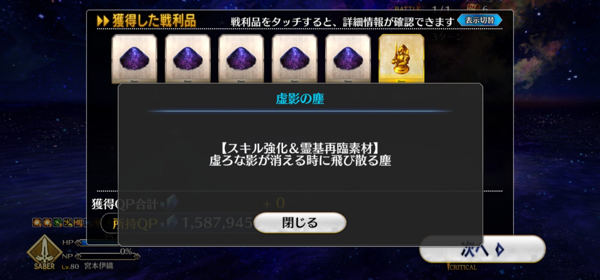This screenshot has width=600, height=280.
Task: Proceed with the 次へ button
Action: [x=482, y=249]
